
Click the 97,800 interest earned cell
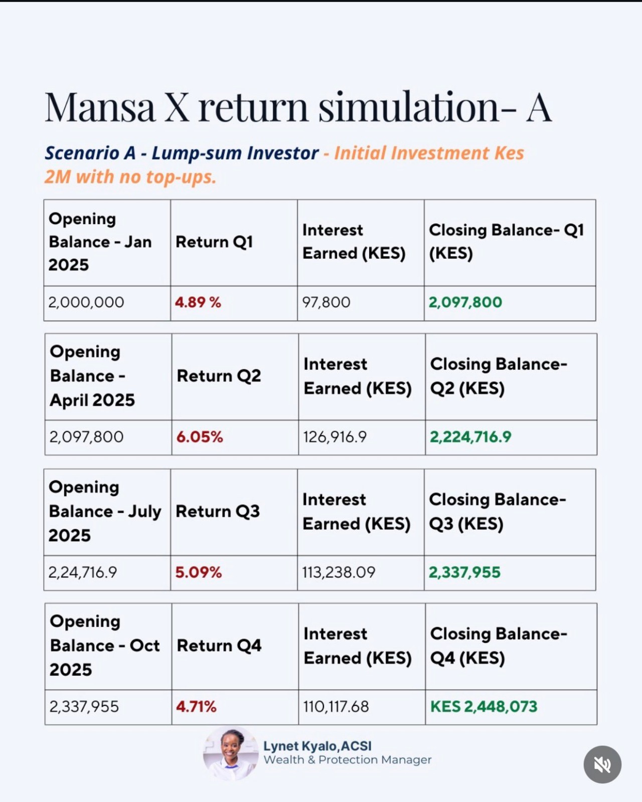click(x=326, y=302)
